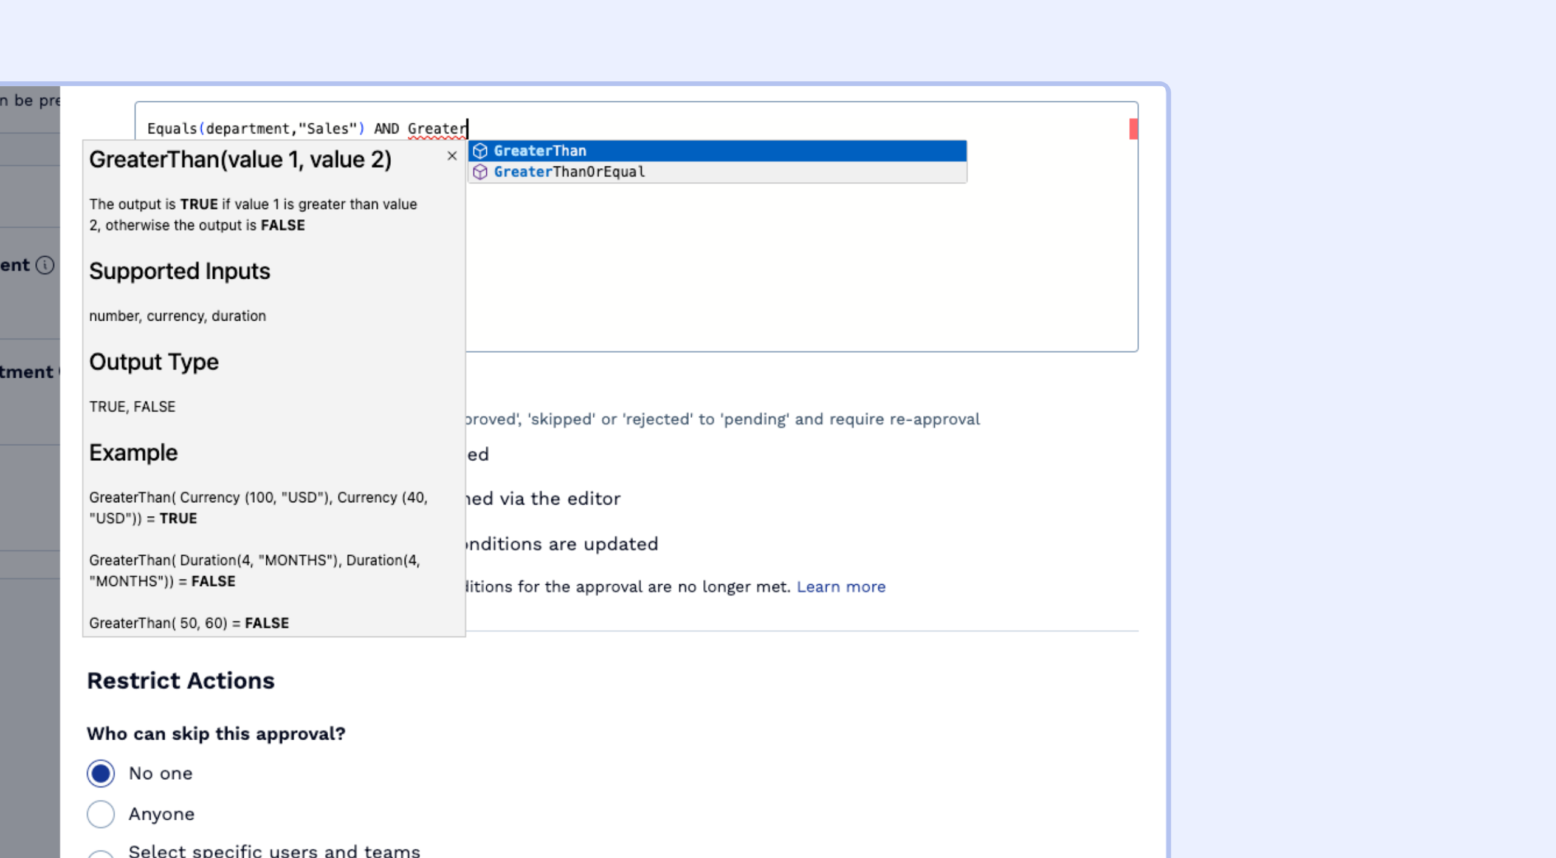
Task: Click the GreaterThan(value 1, value 2) doc title
Action: pyautogui.click(x=240, y=160)
